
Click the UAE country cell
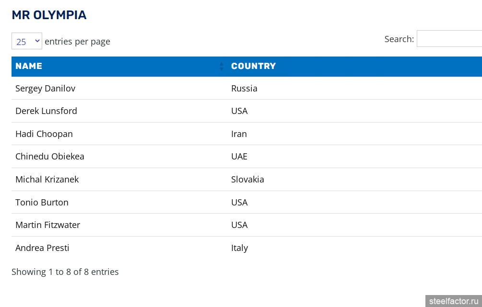point(239,156)
